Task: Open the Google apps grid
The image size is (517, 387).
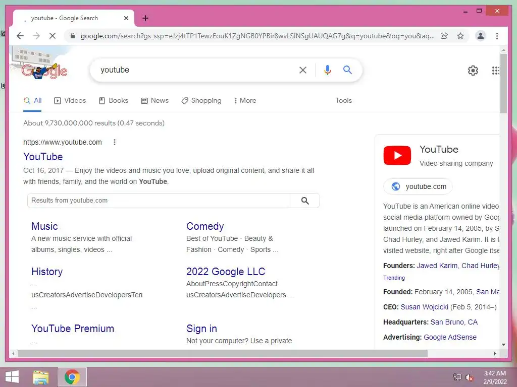Action: [x=495, y=70]
